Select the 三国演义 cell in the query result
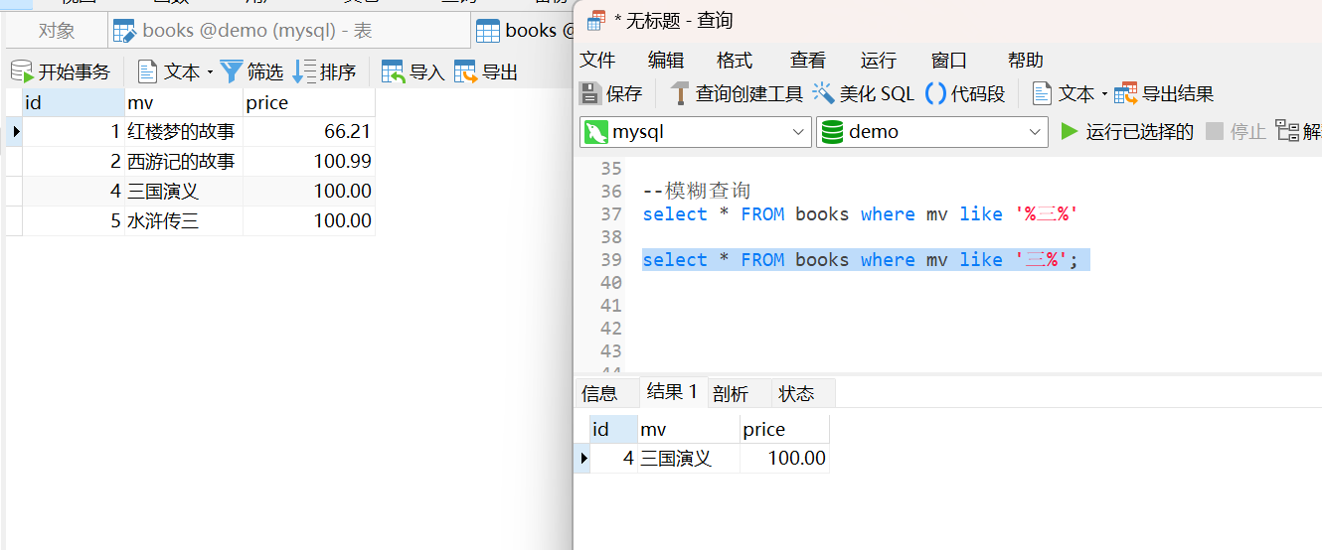The image size is (1322, 550). click(689, 458)
